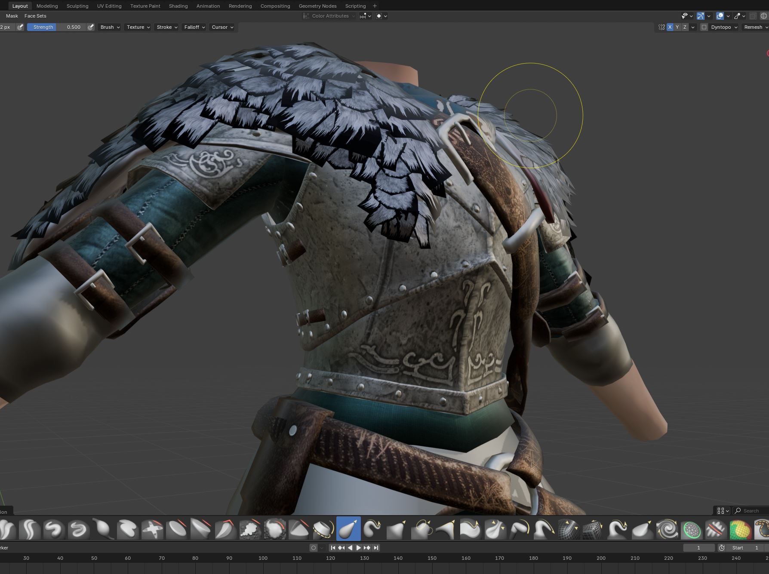Click the asset shelf Search field

tap(751, 511)
